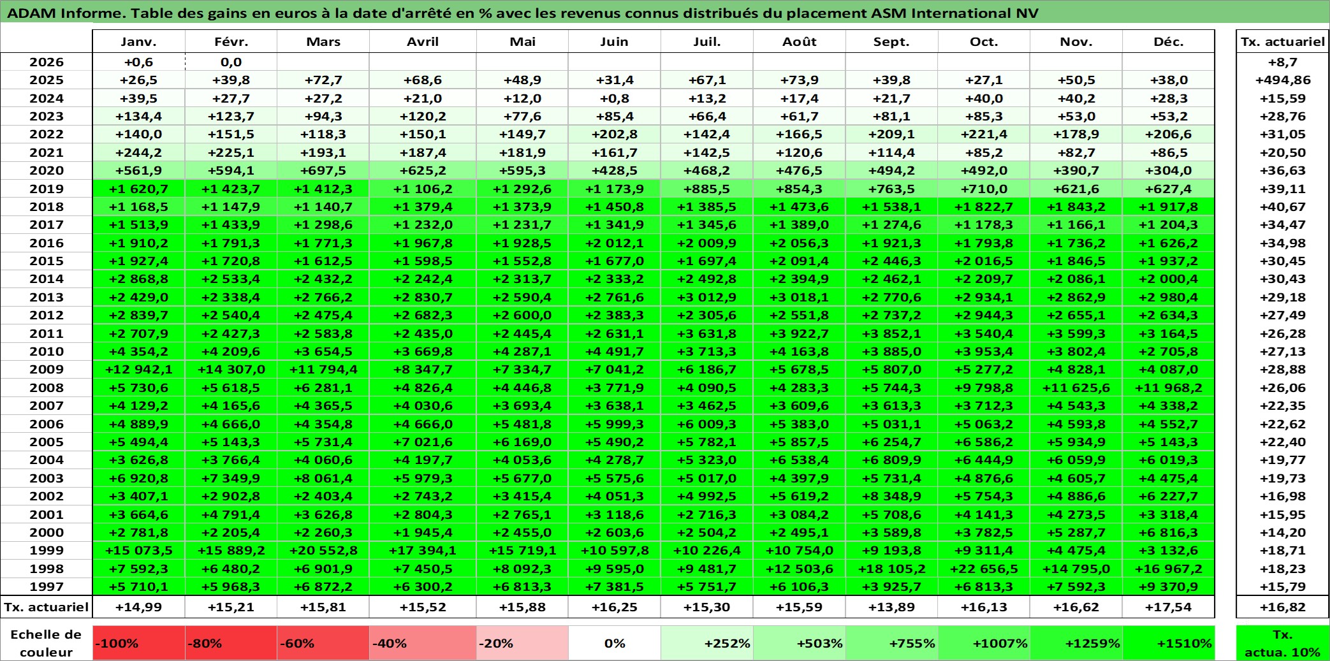Click the 'Janv.' column header

click(x=139, y=41)
